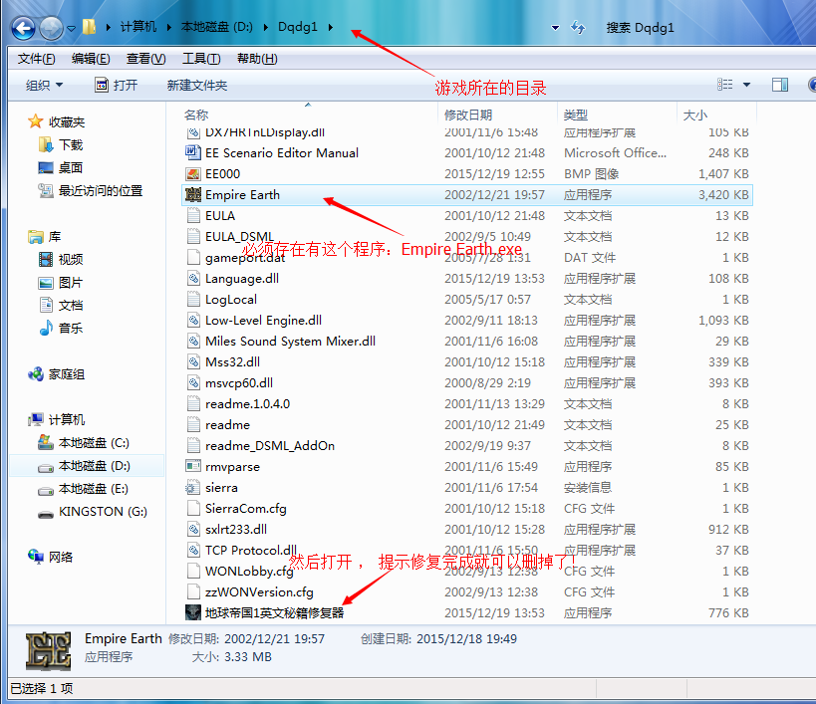Select EE Scenario Editor Manual document icon

coord(193,153)
